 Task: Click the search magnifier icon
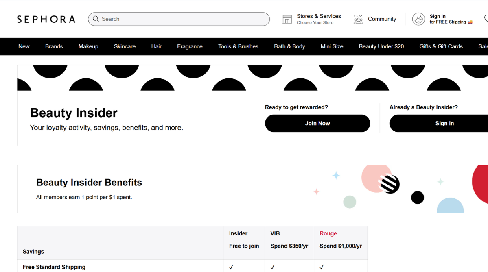[96, 19]
